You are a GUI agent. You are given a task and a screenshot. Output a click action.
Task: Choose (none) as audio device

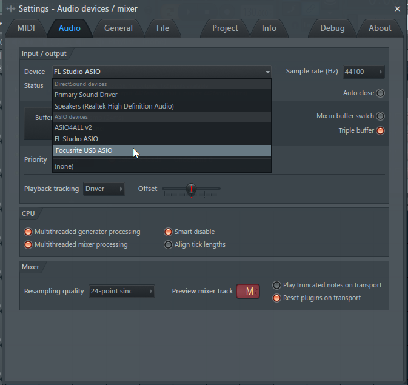[x=162, y=166]
